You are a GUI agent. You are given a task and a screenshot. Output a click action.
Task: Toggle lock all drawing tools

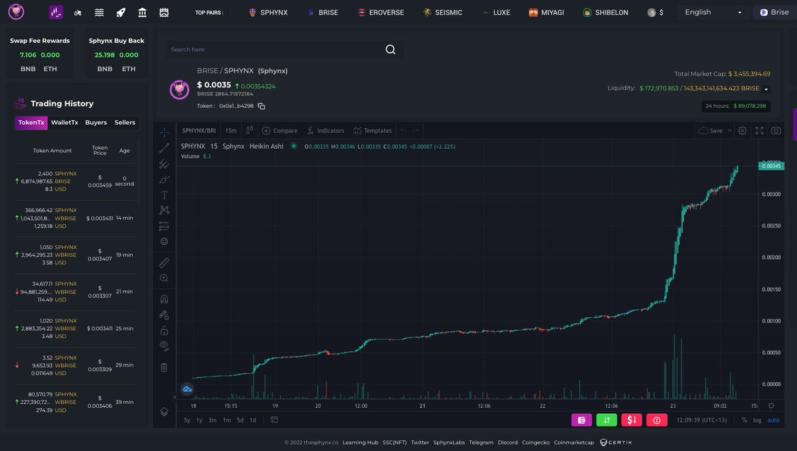coord(164,330)
